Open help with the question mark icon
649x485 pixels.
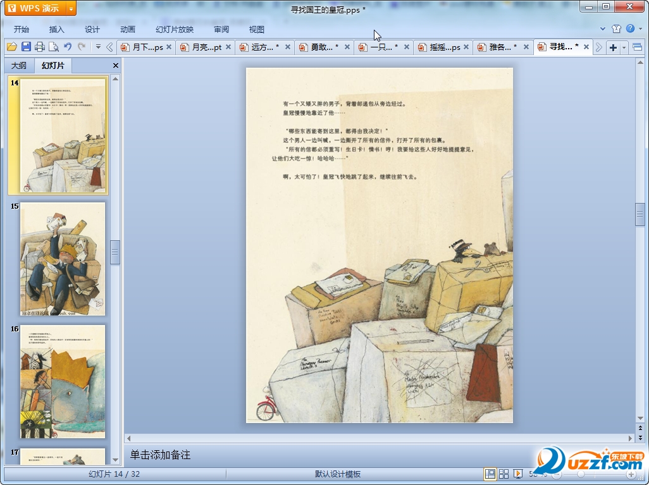point(630,28)
